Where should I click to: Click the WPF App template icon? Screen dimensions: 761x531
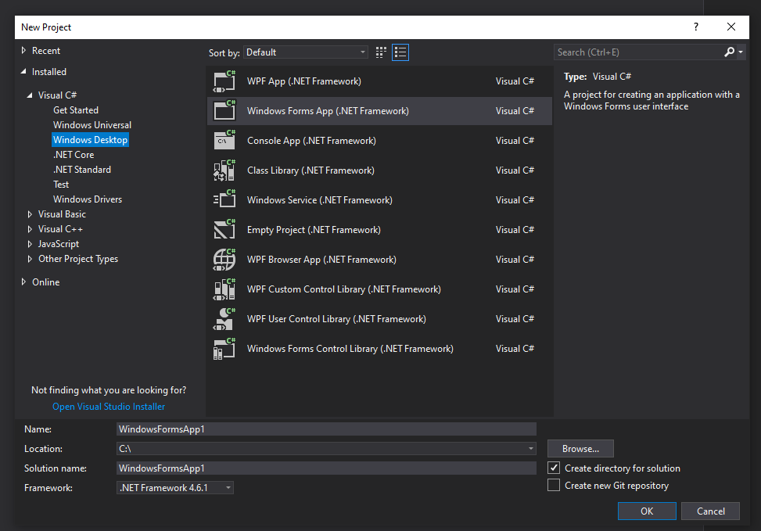coord(224,81)
